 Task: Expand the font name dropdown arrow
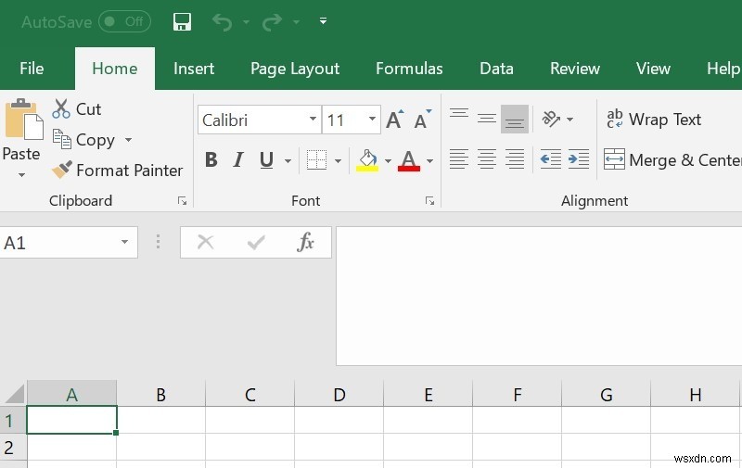[x=313, y=120]
